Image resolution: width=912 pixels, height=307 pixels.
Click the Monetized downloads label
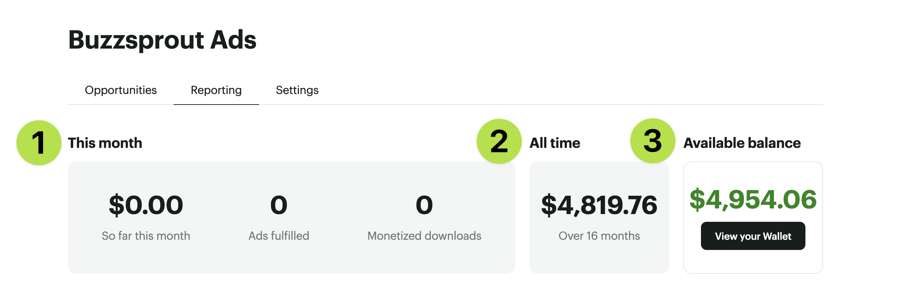pyautogui.click(x=424, y=236)
